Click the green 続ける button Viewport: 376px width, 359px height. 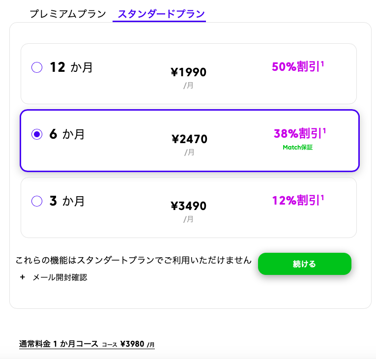(x=305, y=264)
